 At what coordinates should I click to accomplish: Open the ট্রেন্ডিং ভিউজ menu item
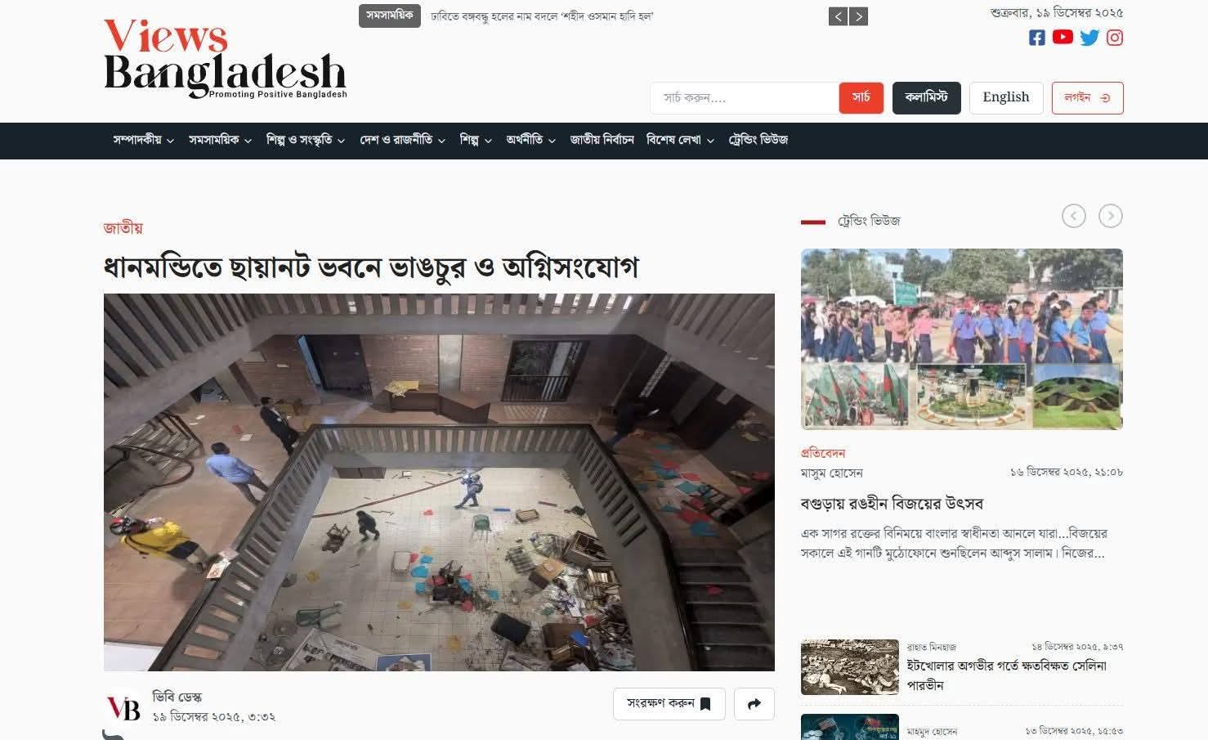(x=758, y=141)
